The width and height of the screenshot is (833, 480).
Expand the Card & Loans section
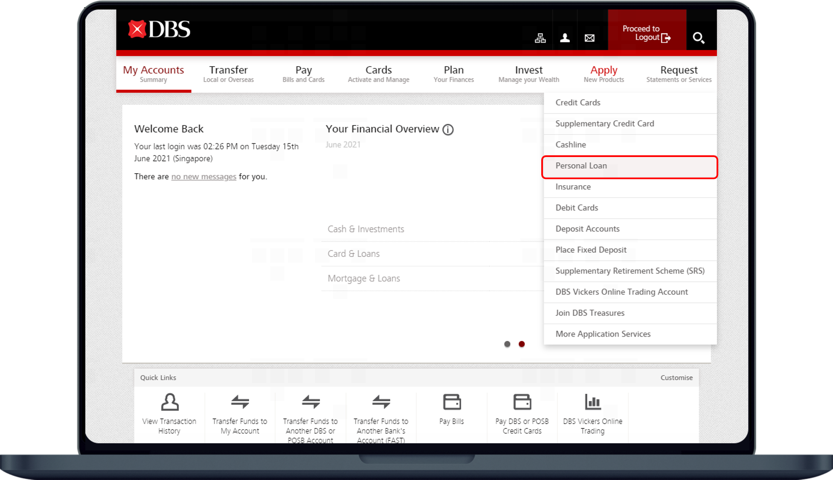pos(354,253)
